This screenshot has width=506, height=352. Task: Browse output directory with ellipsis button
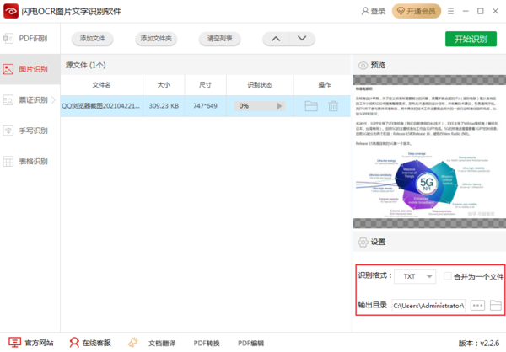click(477, 304)
